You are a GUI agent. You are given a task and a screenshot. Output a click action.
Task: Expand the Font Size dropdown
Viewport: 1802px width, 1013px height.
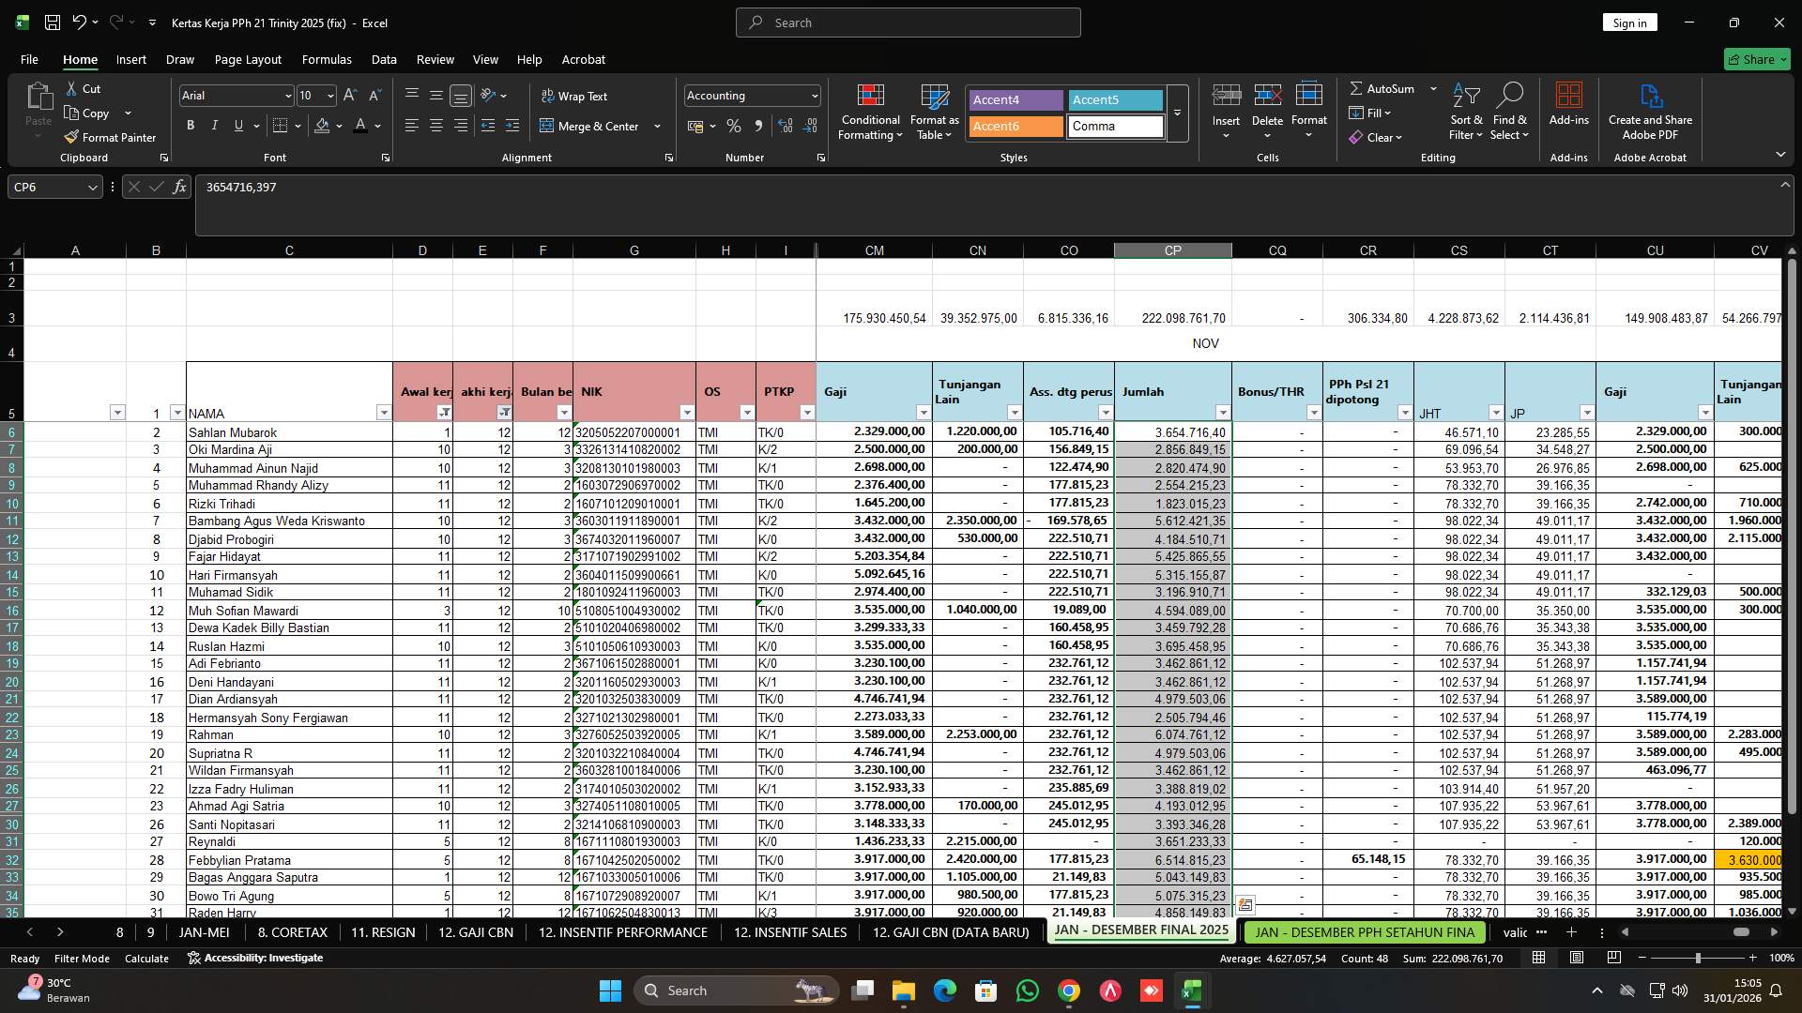point(329,96)
